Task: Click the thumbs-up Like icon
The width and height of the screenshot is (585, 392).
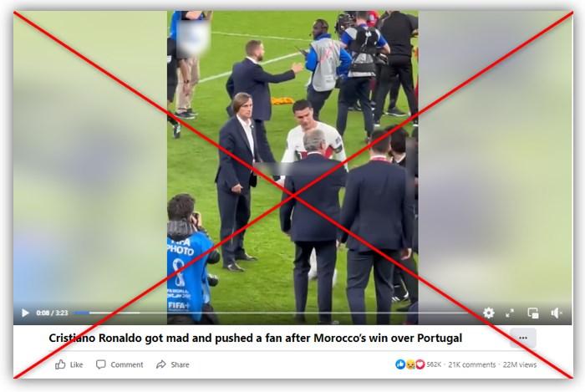Action: (x=60, y=364)
